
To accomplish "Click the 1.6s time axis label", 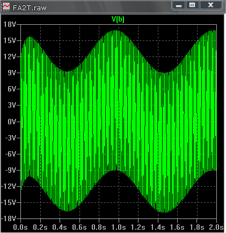I will point(177,228).
